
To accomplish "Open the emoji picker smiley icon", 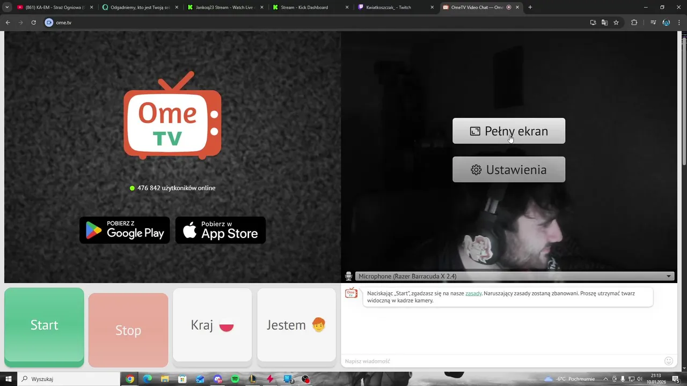I will [669, 361].
